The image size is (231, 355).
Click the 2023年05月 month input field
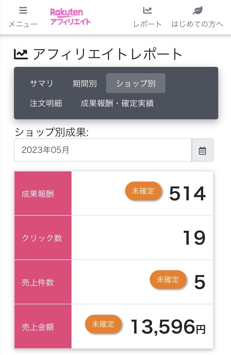tap(103, 150)
